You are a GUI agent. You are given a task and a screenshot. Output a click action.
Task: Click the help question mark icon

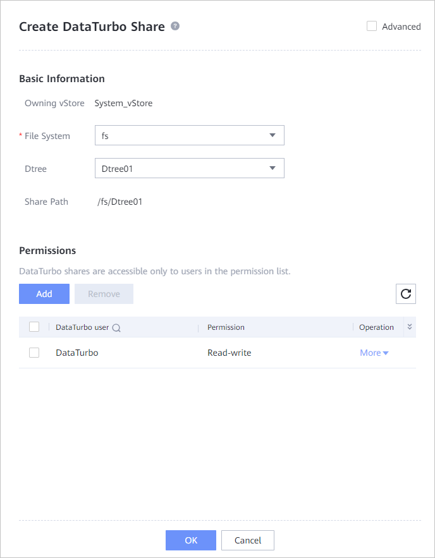pyautogui.click(x=175, y=26)
